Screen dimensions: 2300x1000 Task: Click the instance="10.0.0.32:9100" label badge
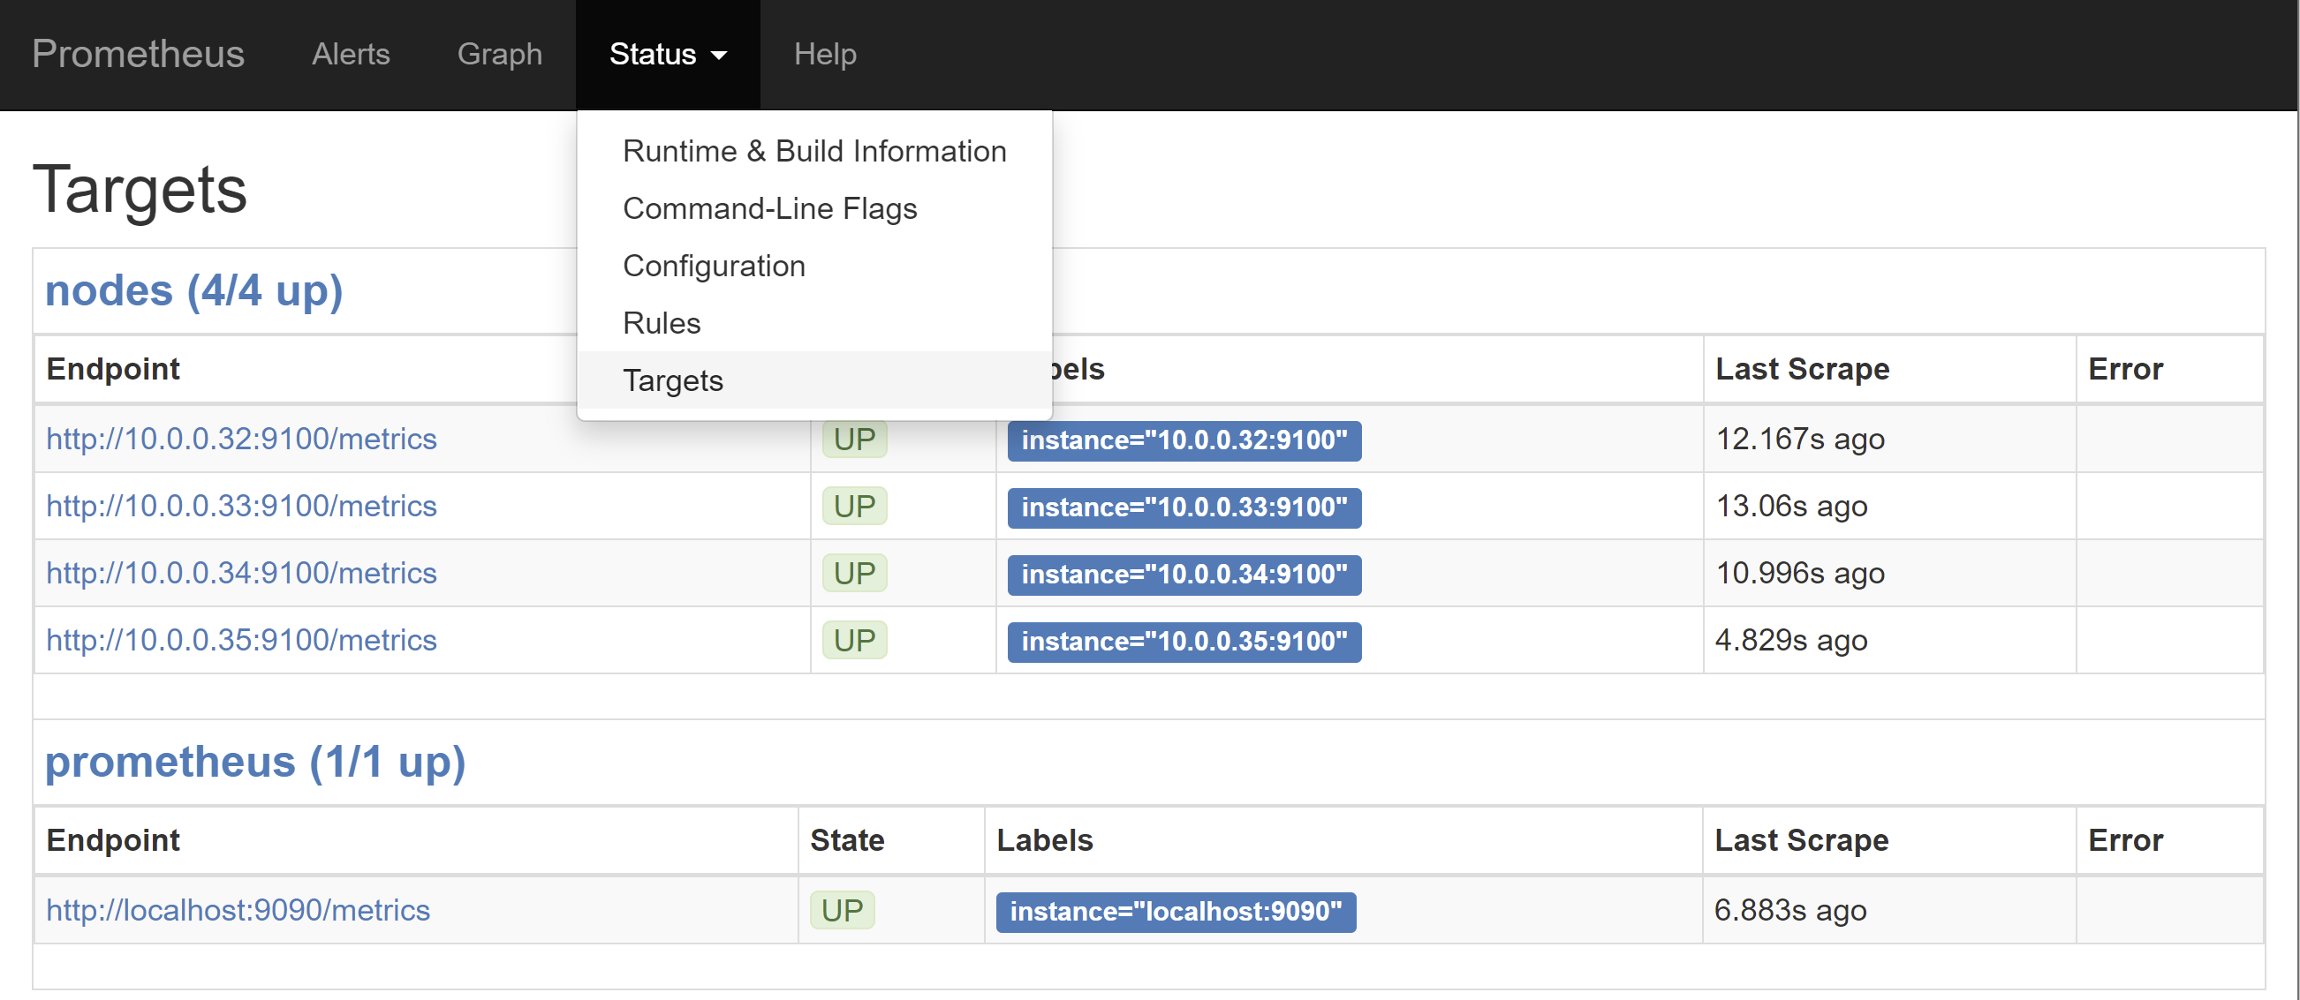[x=1183, y=440]
